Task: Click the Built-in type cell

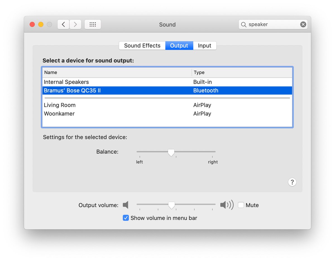Action: (x=203, y=82)
